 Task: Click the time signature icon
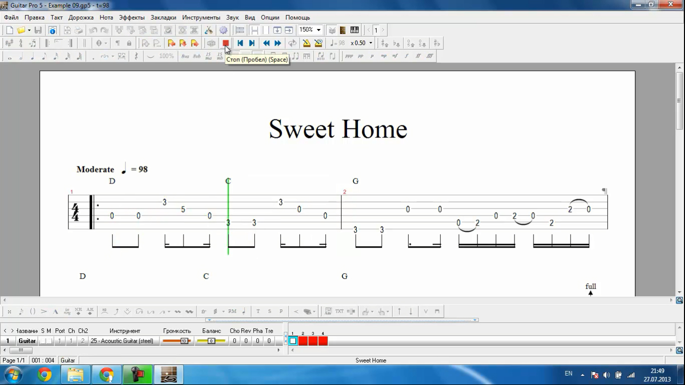tap(21, 43)
